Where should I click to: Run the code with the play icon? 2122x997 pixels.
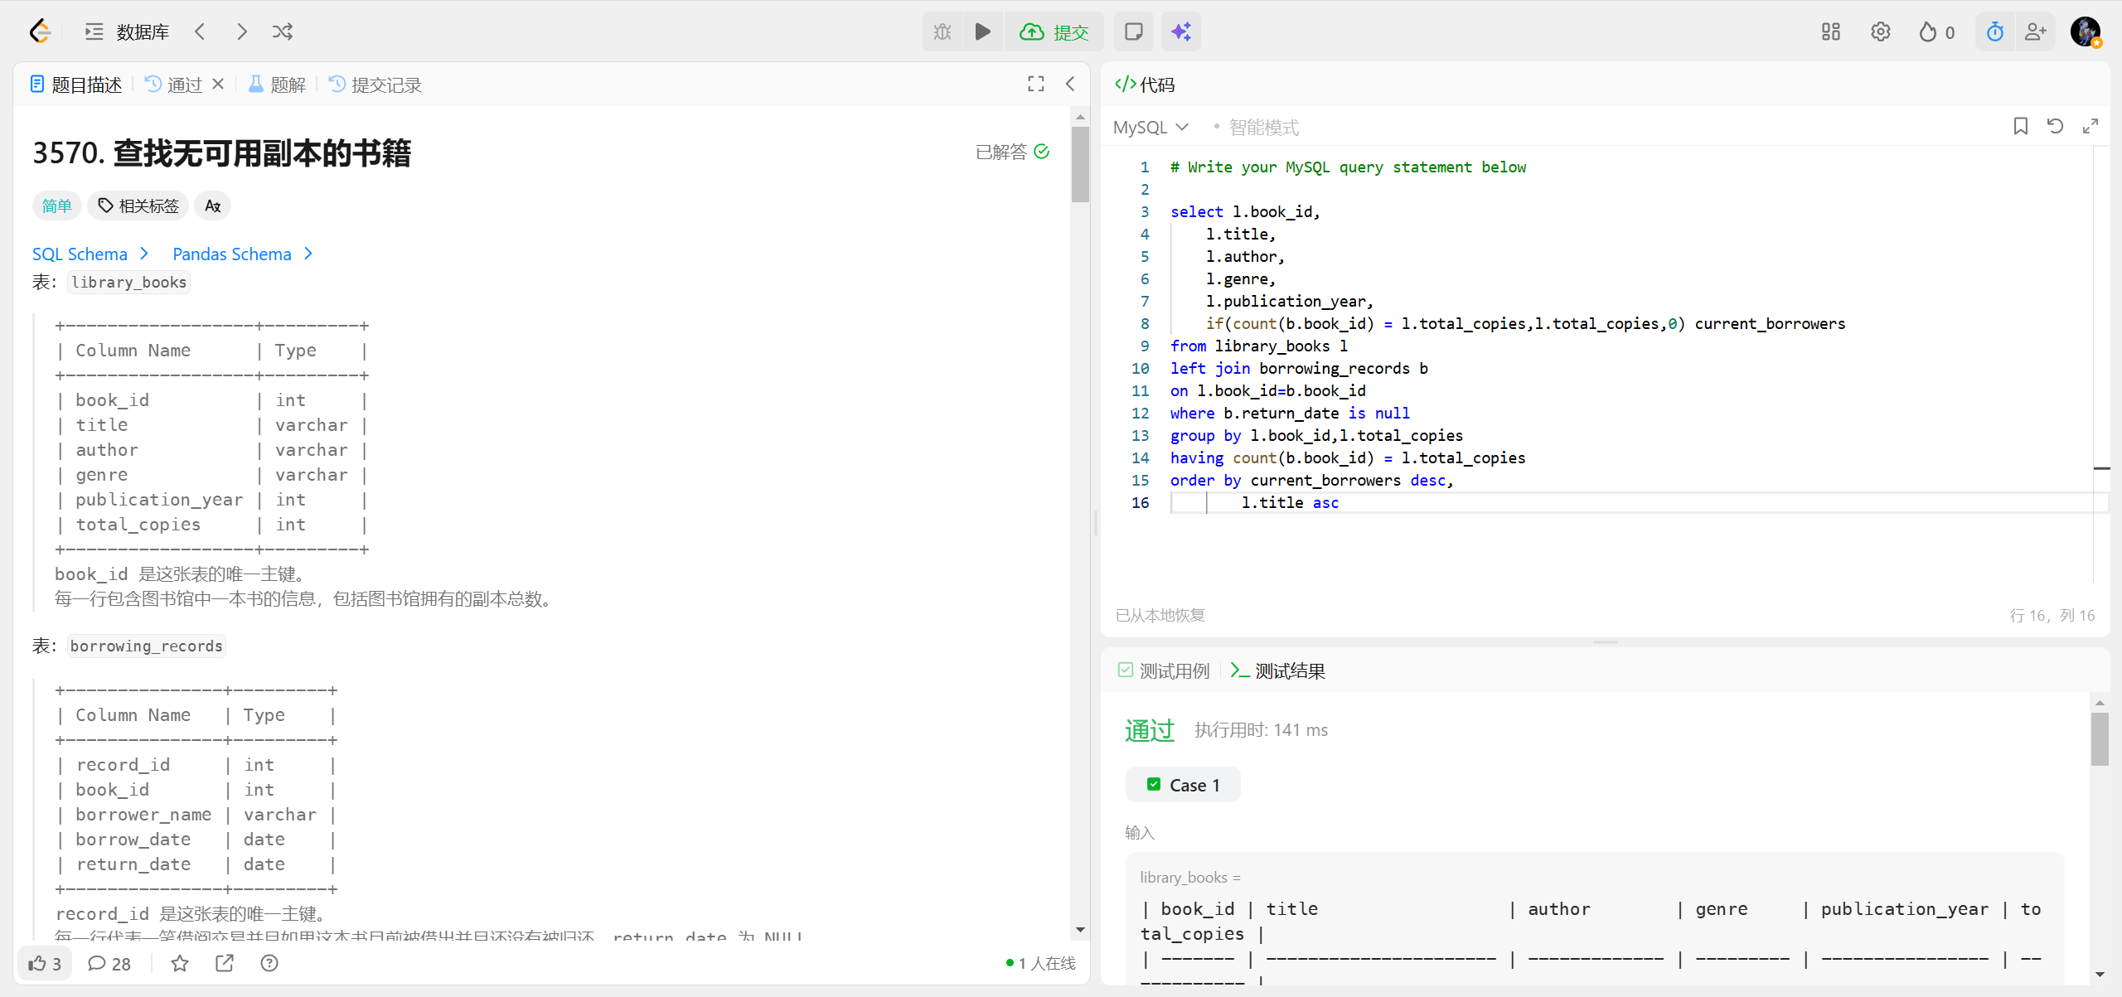pos(983,31)
